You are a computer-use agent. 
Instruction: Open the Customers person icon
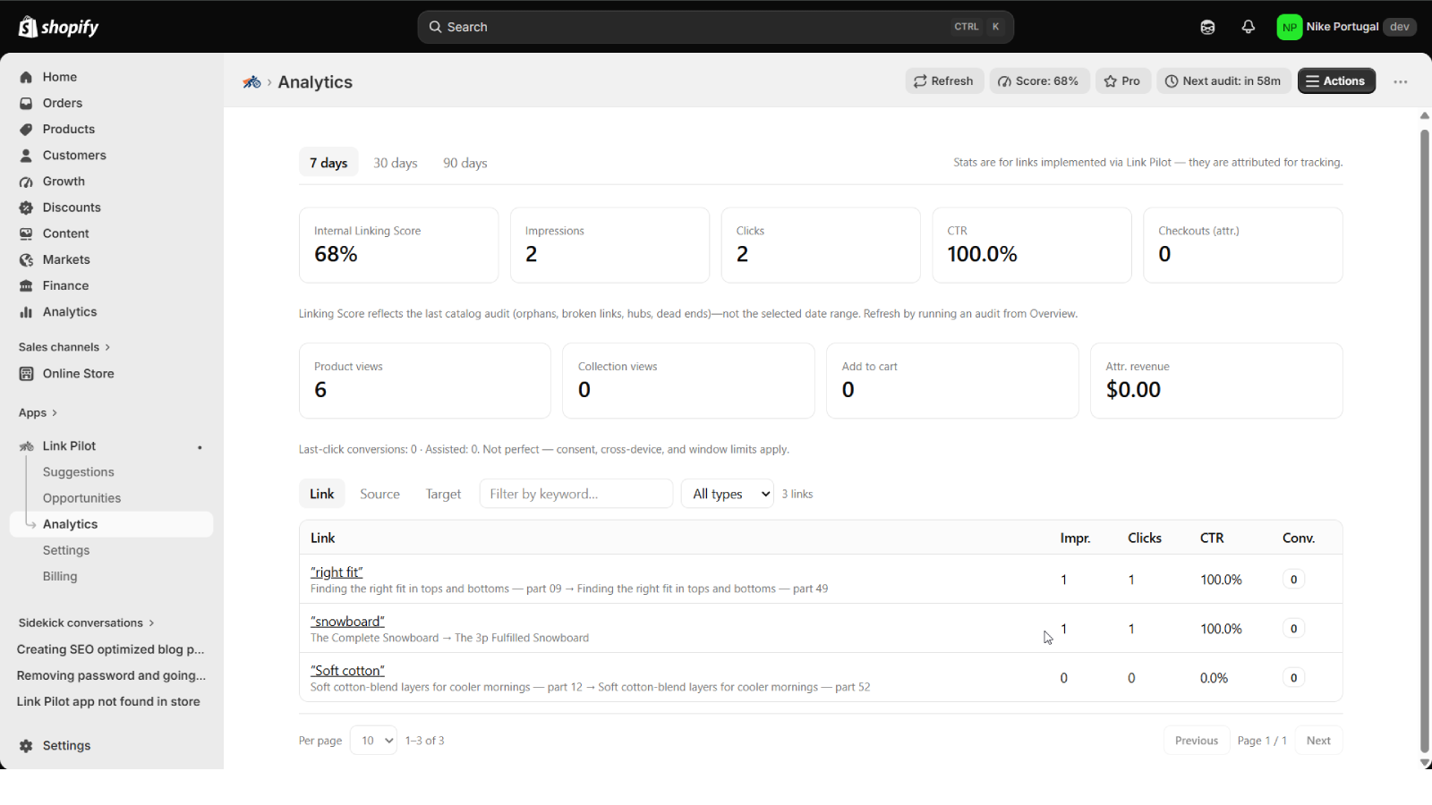coord(26,155)
